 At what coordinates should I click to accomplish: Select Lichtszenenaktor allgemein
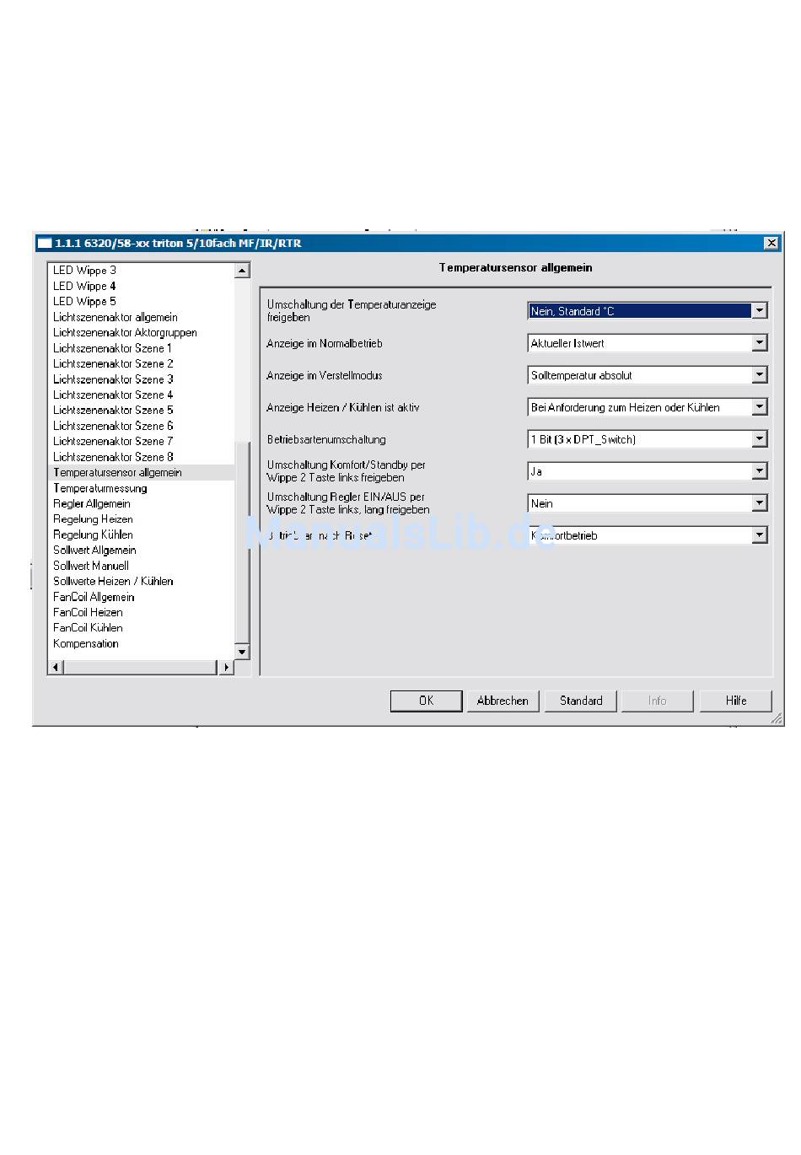116,317
